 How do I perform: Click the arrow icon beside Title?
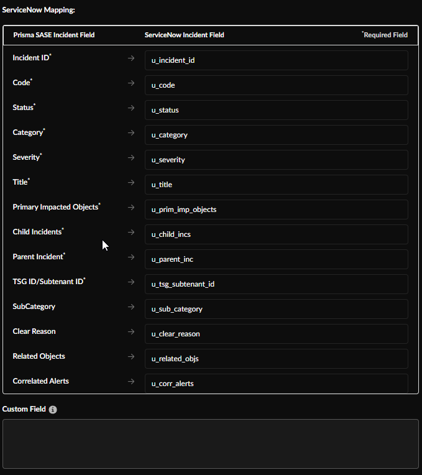pyautogui.click(x=131, y=182)
